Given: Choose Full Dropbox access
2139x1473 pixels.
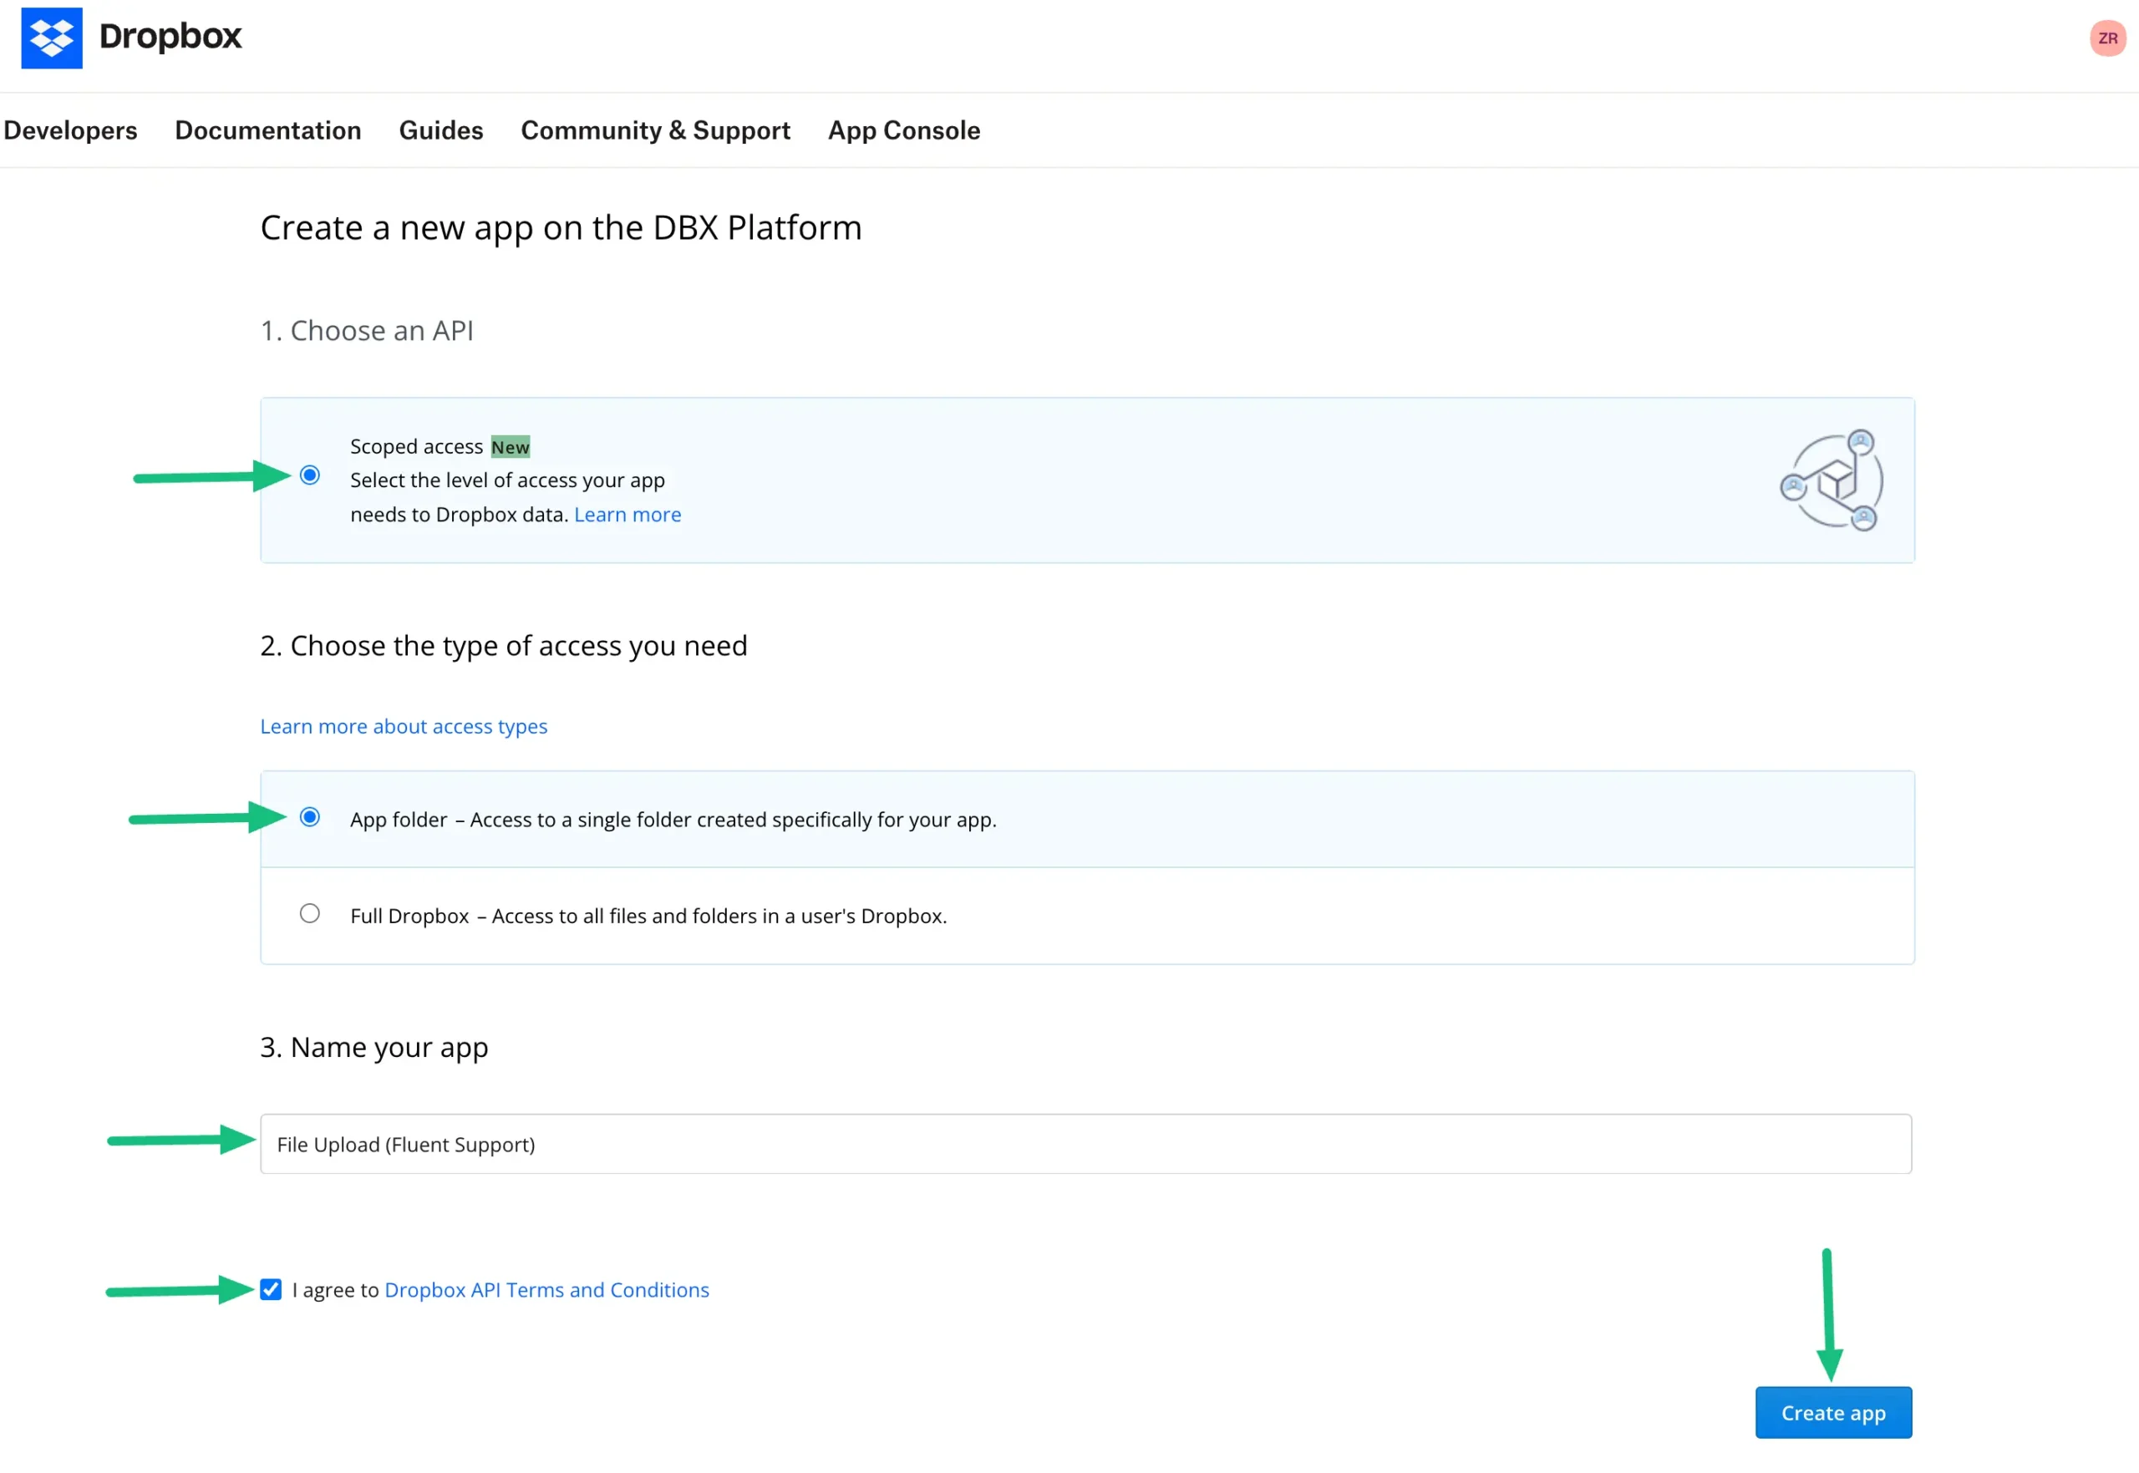Looking at the screenshot, I should click(310, 912).
